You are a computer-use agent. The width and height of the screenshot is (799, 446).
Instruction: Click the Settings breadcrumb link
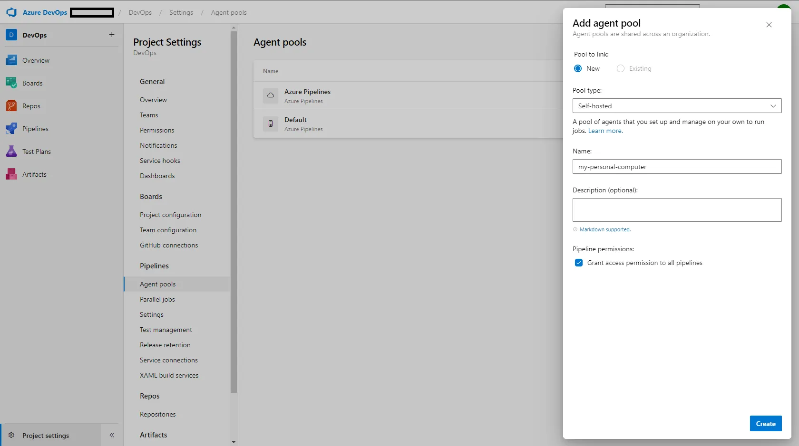coord(181,12)
